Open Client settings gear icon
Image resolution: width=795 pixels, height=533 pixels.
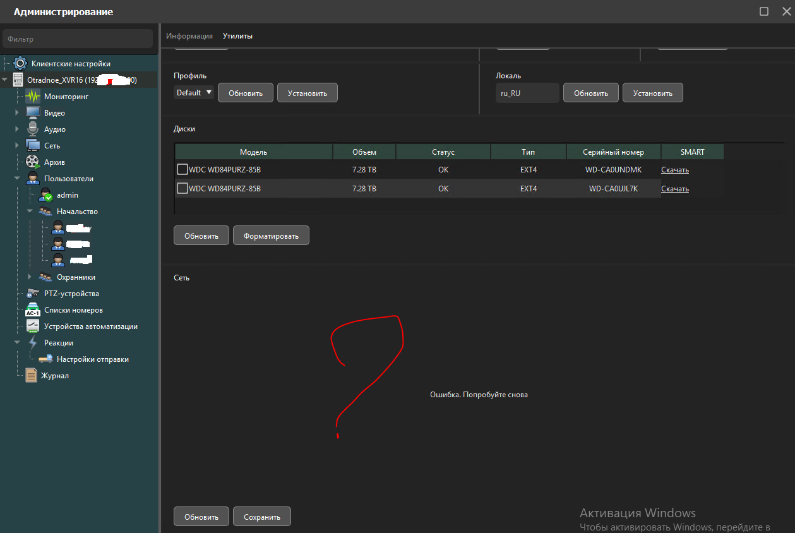20,64
